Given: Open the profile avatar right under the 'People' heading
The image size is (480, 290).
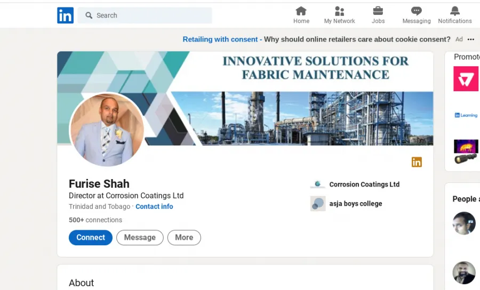Looking at the screenshot, I should 464,223.
